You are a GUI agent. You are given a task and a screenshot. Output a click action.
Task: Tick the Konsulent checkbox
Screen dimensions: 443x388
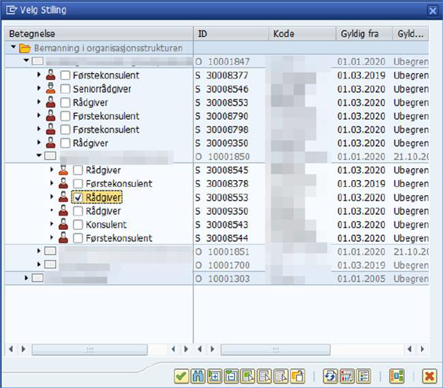[x=77, y=225]
